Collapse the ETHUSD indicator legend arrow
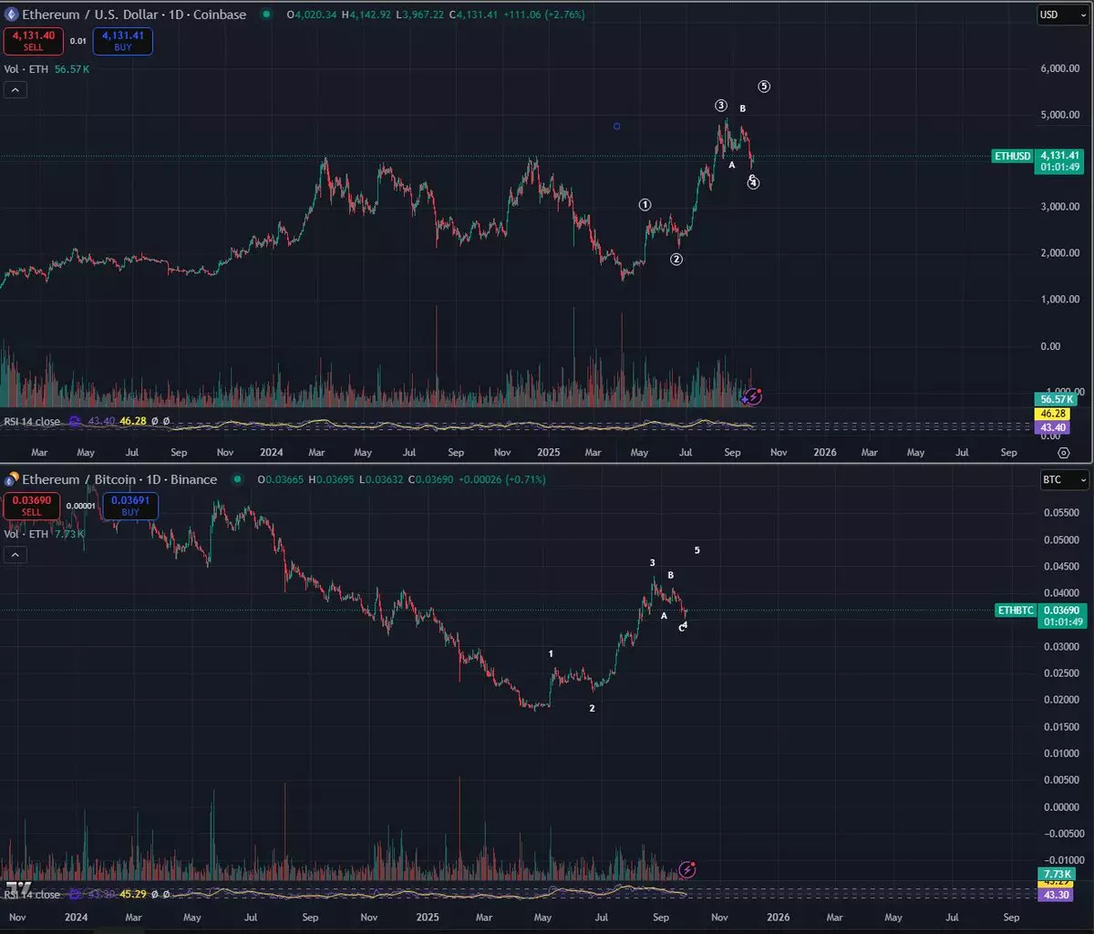This screenshot has width=1094, height=934. click(15, 89)
